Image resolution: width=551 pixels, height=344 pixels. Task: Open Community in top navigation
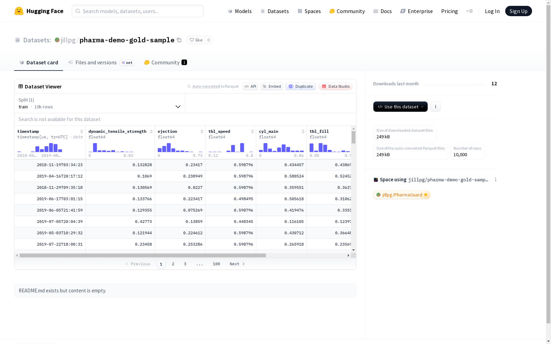(x=347, y=11)
